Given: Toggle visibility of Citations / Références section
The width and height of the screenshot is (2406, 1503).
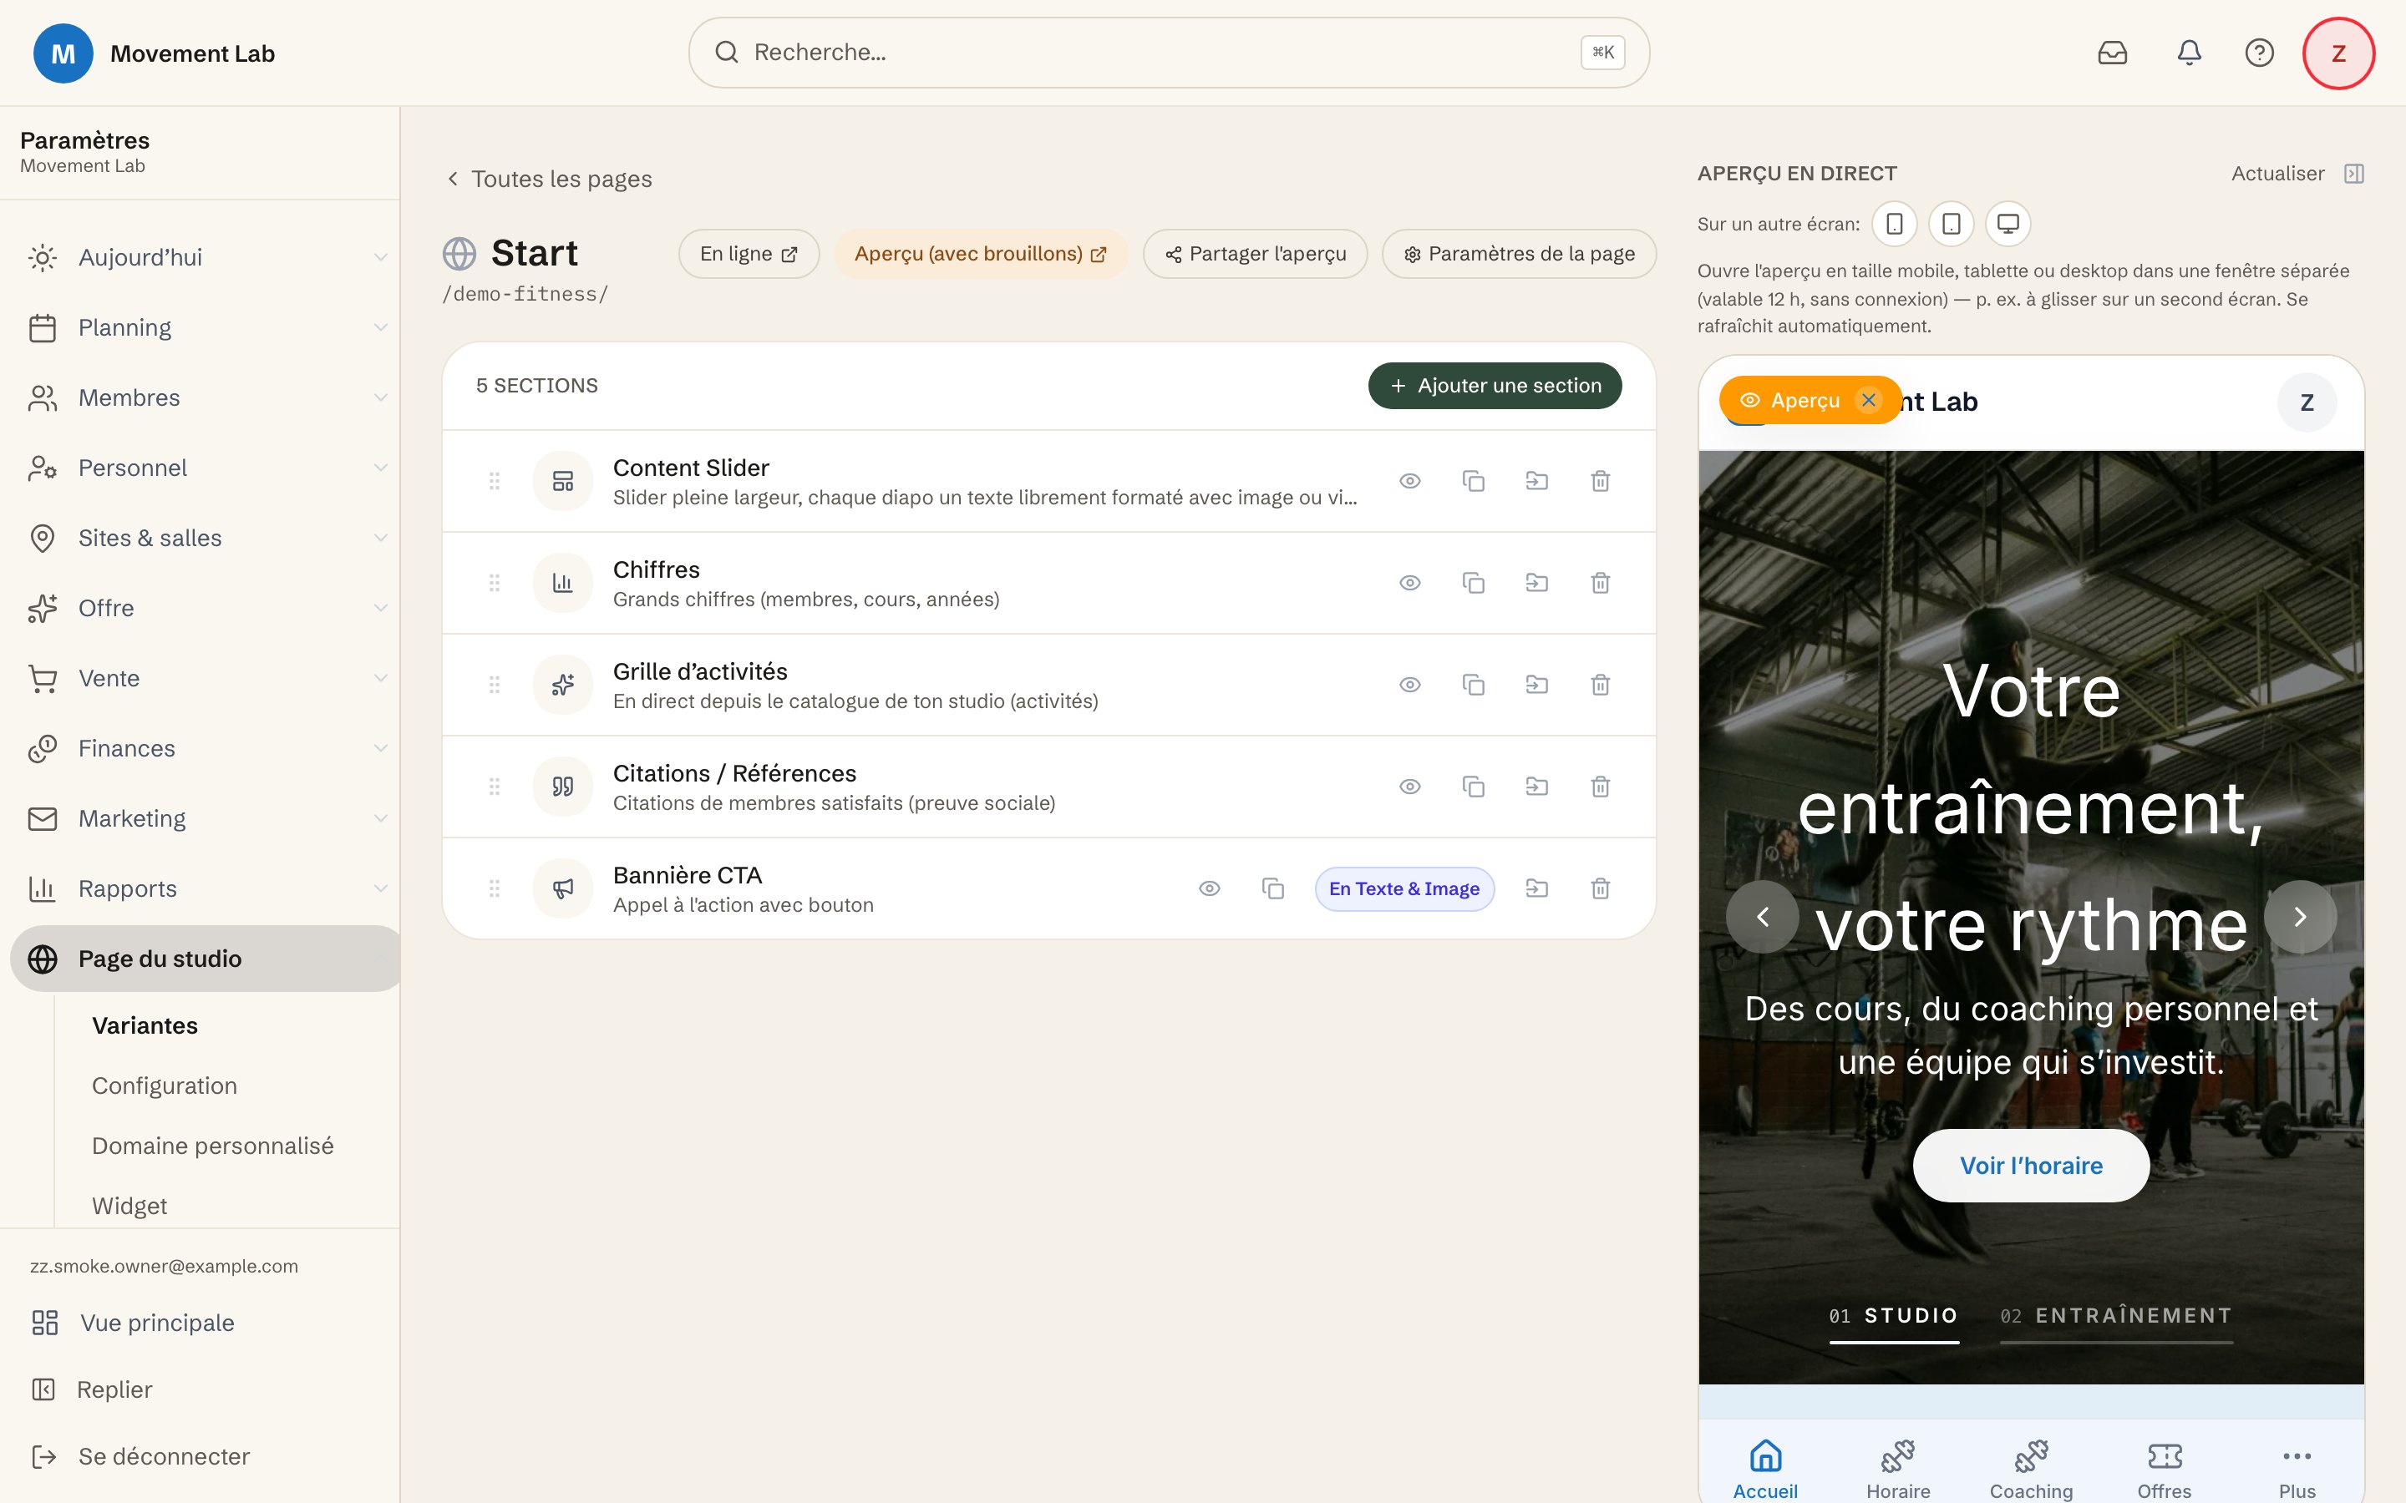Looking at the screenshot, I should click(x=1410, y=787).
